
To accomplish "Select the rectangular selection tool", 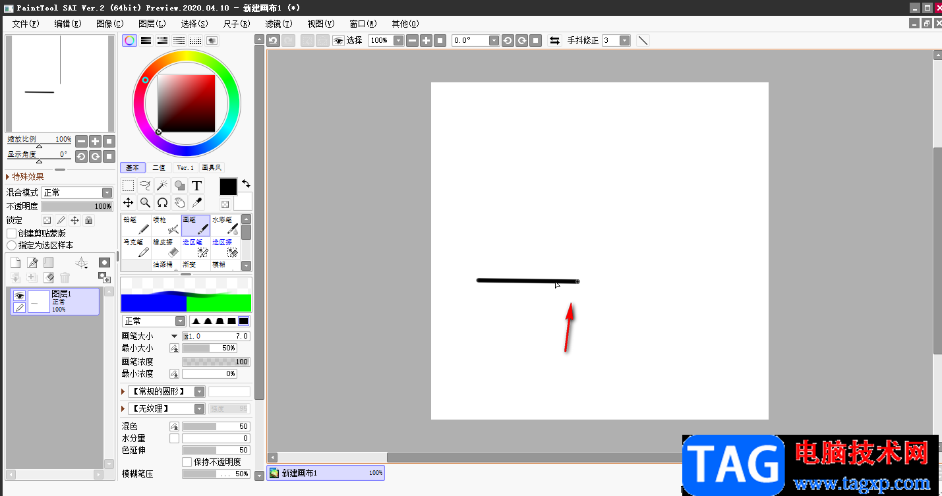I will point(129,186).
